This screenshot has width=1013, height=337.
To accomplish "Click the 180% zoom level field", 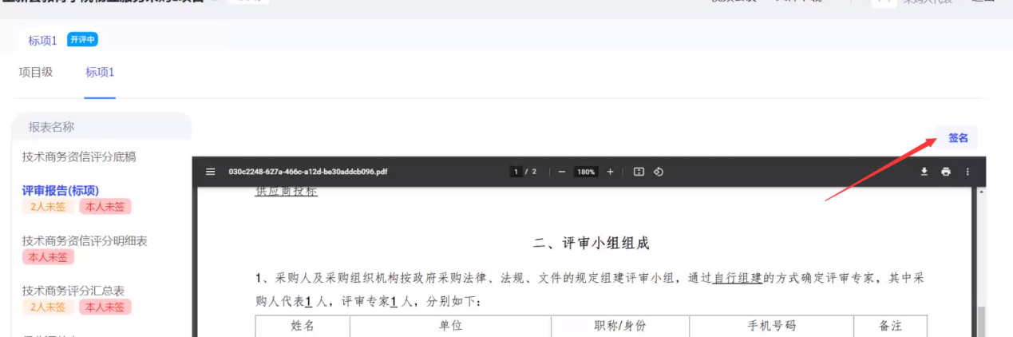I will tap(587, 172).
